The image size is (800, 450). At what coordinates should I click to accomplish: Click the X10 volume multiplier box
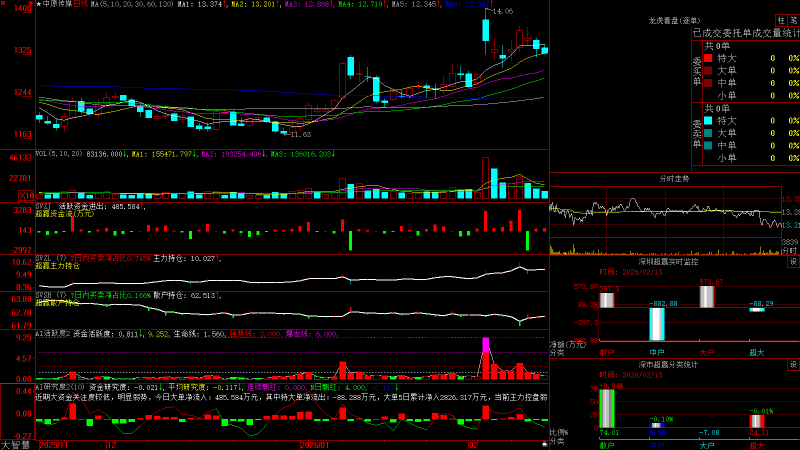point(26,195)
